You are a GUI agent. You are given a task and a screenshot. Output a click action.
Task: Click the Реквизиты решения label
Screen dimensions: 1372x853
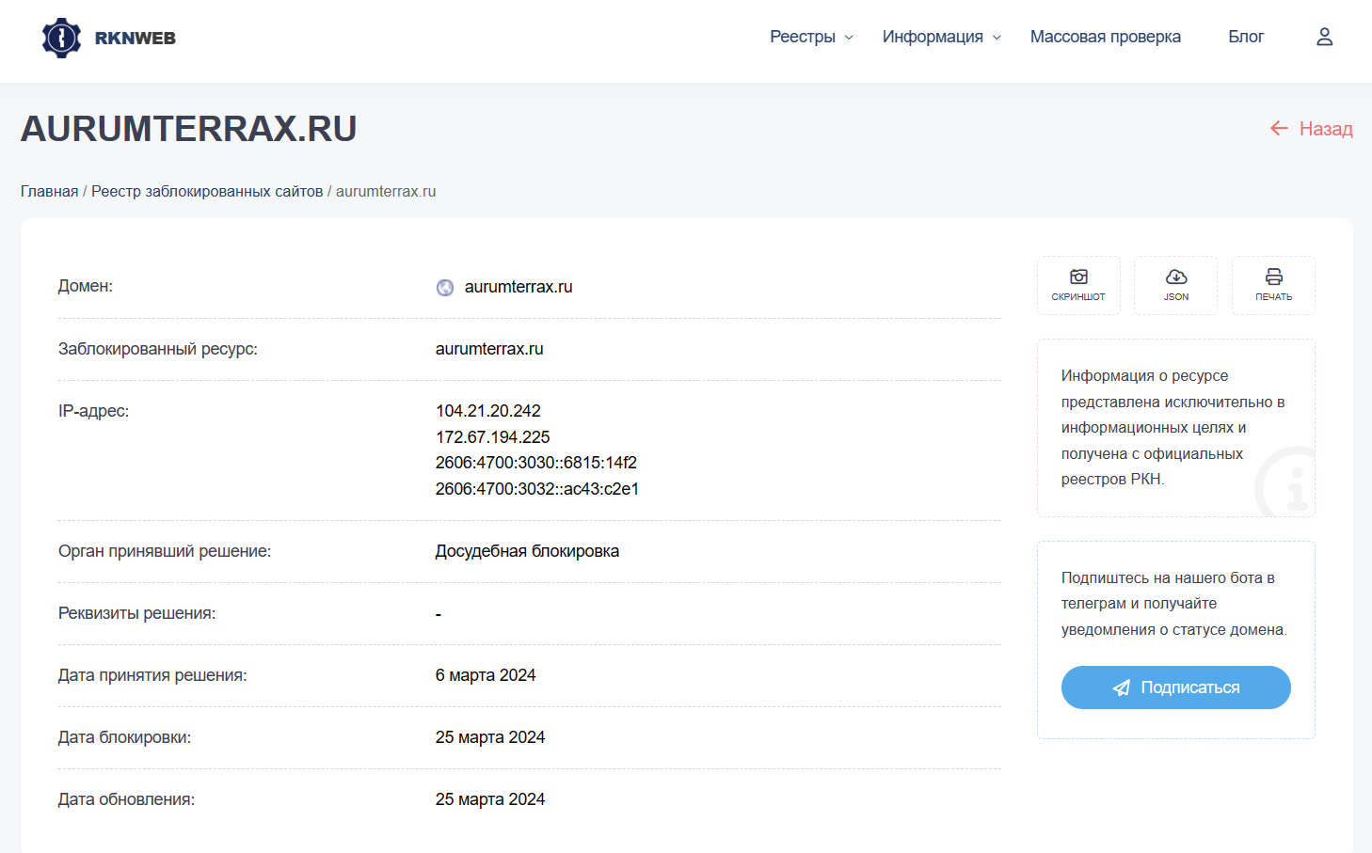[137, 613]
